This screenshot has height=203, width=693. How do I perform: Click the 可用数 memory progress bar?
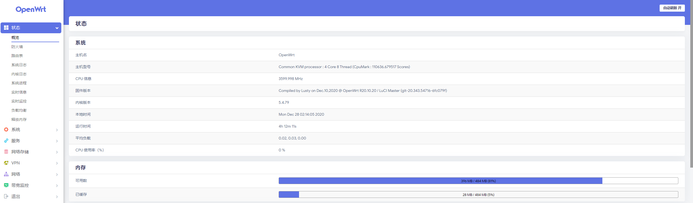(478, 181)
